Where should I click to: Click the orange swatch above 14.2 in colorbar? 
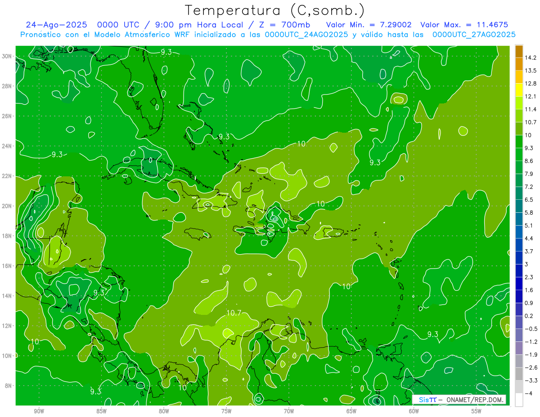click(x=519, y=52)
